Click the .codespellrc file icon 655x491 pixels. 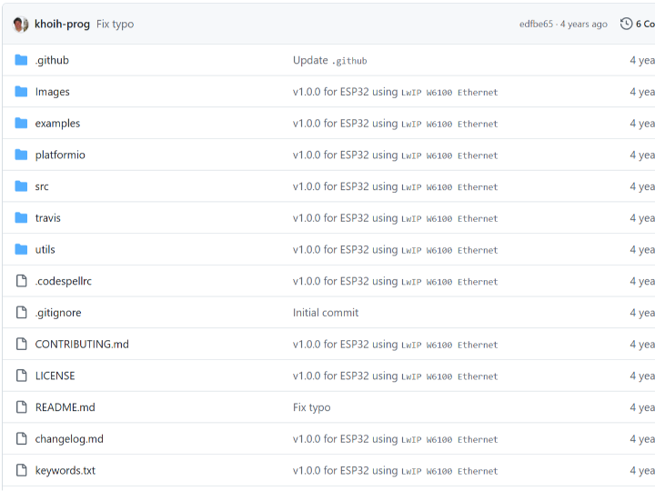[x=21, y=281]
